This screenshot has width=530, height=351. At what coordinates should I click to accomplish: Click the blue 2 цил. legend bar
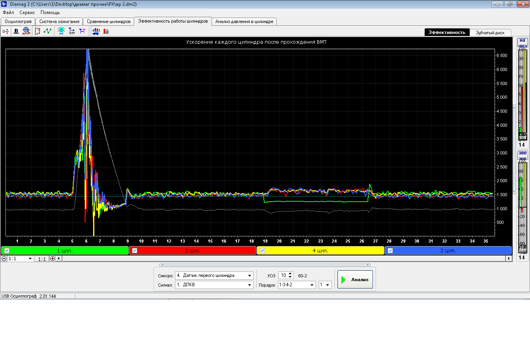pos(448,251)
